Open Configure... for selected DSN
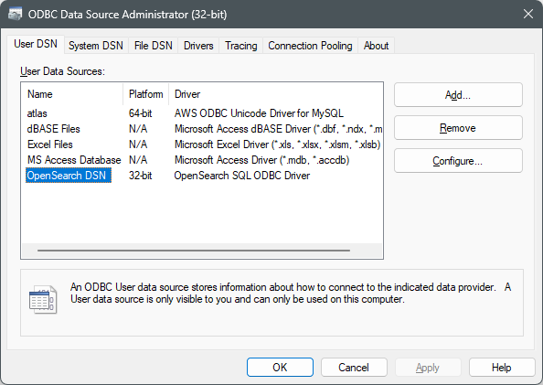Image resolution: width=543 pixels, height=385 pixels. [x=458, y=161]
